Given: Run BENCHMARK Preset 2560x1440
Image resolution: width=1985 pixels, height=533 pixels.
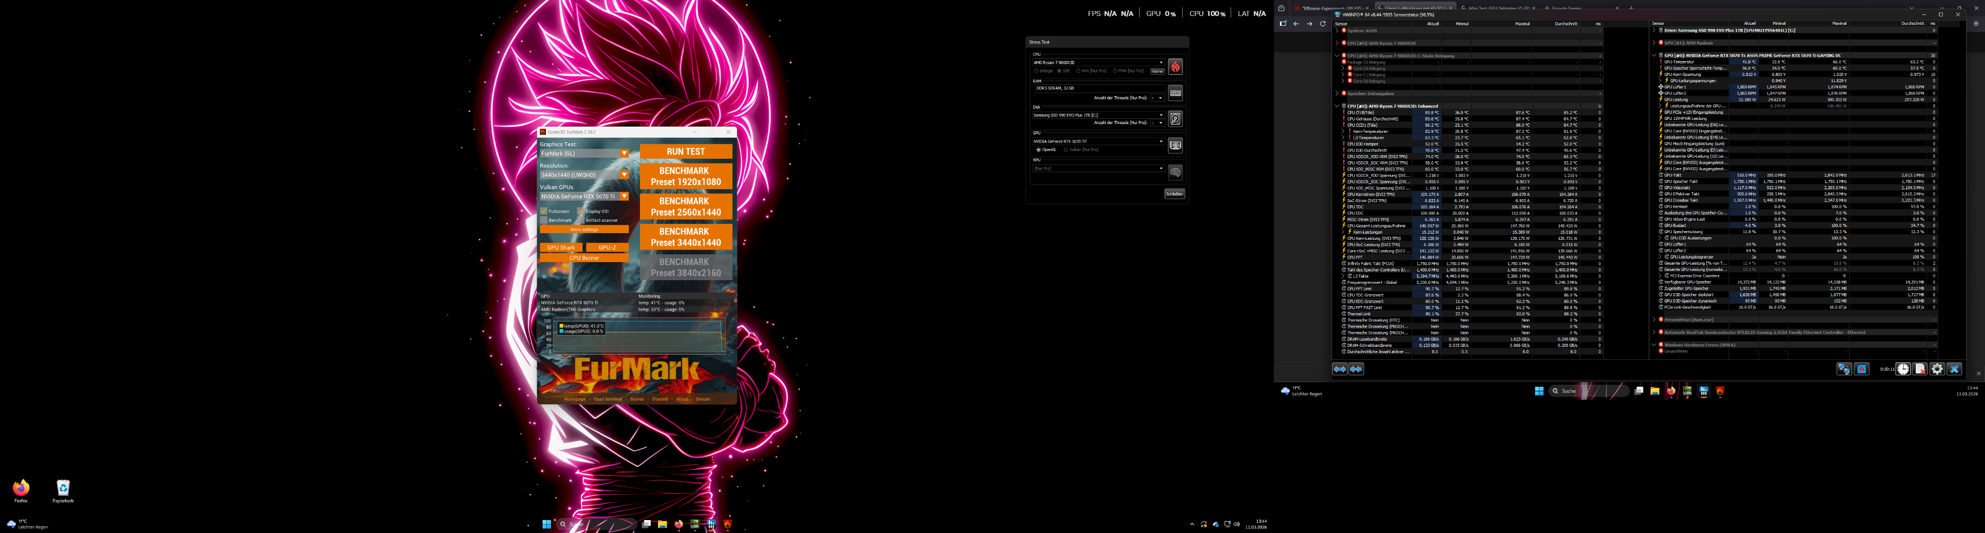Looking at the screenshot, I should point(686,206).
